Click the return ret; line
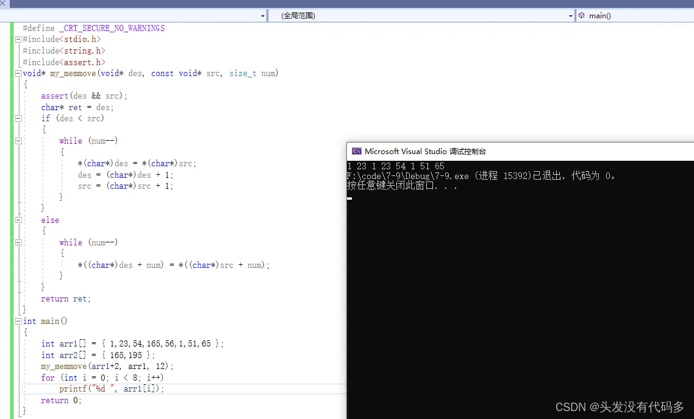694x419 pixels. tap(66, 299)
